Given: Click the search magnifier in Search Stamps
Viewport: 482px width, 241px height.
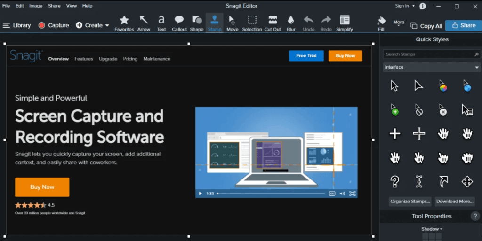Looking at the screenshot, I should click(x=476, y=54).
